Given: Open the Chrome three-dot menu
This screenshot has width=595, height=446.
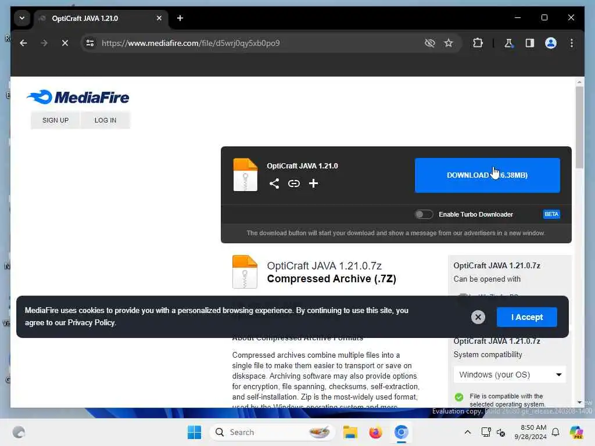Looking at the screenshot, I should [x=572, y=43].
